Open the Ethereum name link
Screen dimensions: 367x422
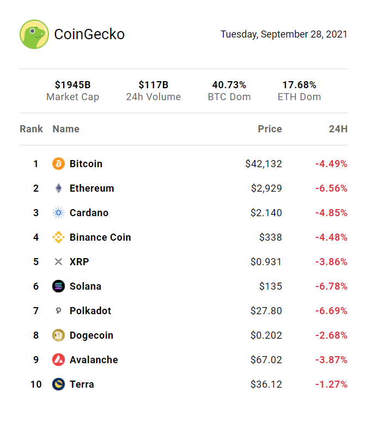(x=91, y=188)
